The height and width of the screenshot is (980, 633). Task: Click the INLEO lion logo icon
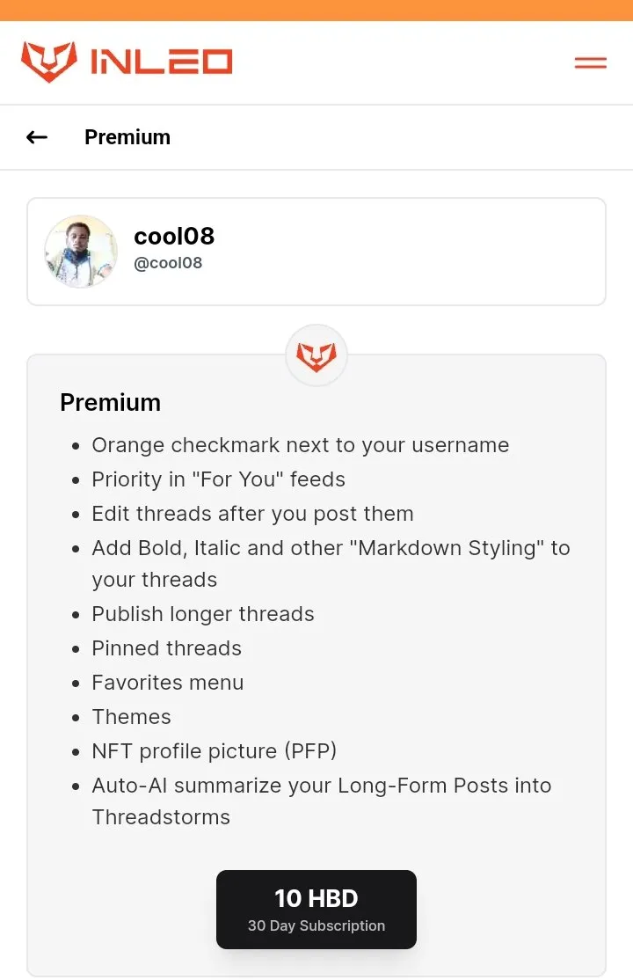(x=48, y=62)
